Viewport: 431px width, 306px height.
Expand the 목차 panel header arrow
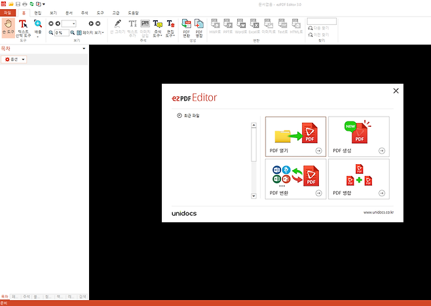(x=84, y=48)
